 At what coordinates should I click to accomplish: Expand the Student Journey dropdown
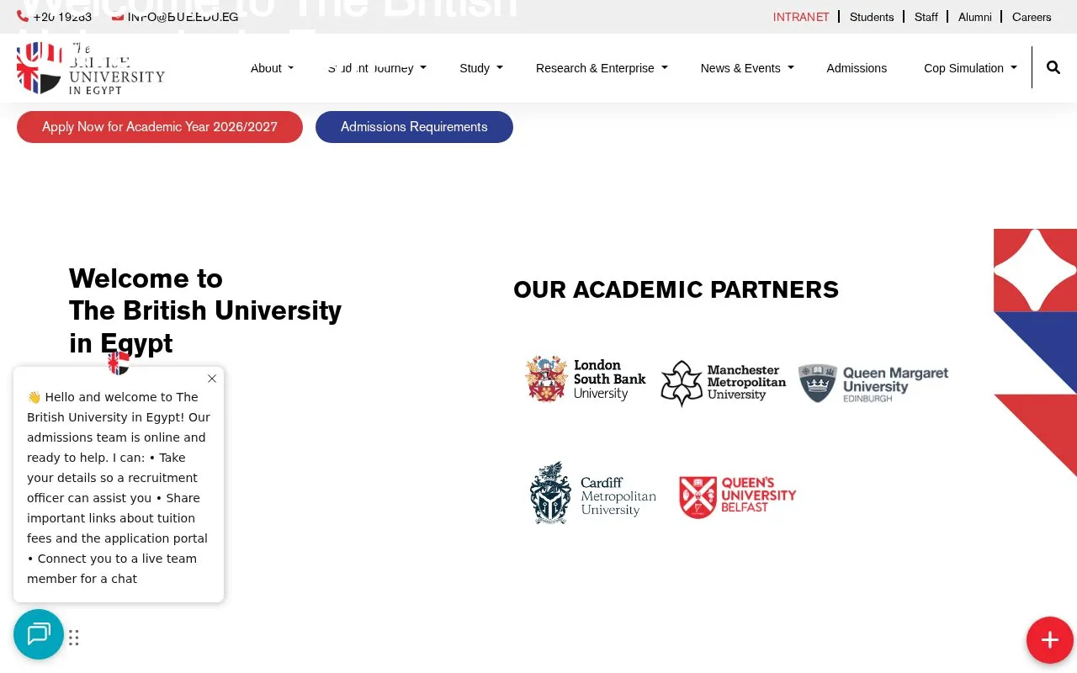377,68
